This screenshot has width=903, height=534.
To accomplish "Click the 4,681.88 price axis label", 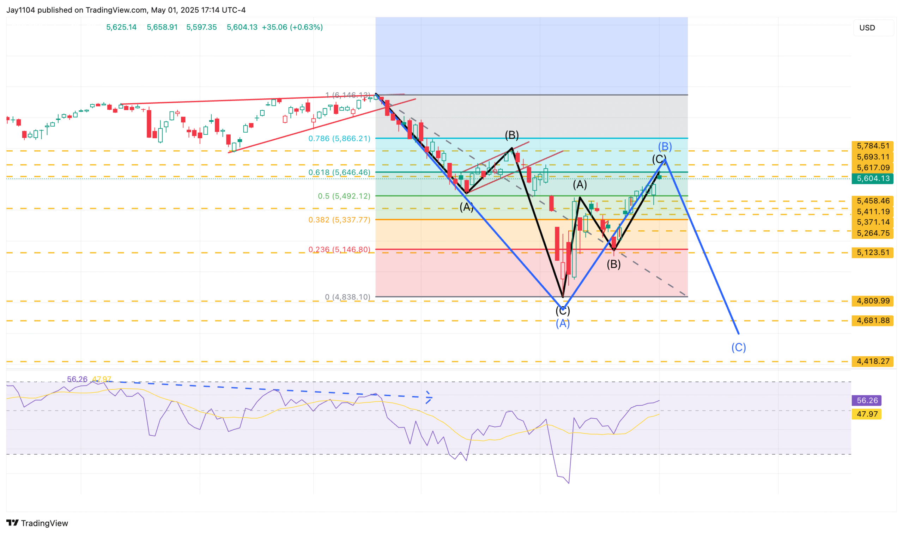I will (872, 321).
